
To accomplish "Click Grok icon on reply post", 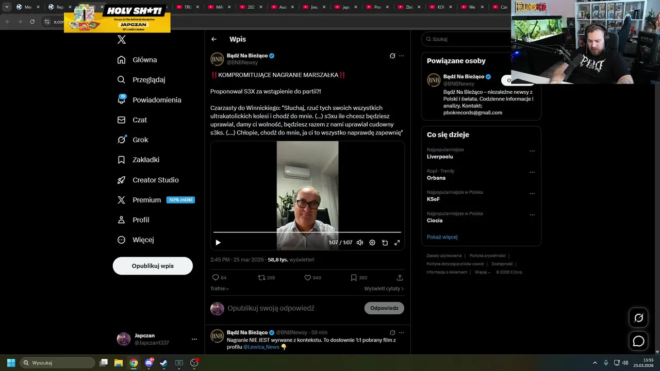I will pyautogui.click(x=392, y=333).
